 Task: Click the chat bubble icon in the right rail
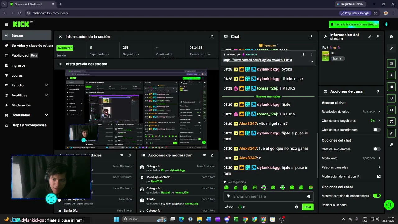click(391, 98)
